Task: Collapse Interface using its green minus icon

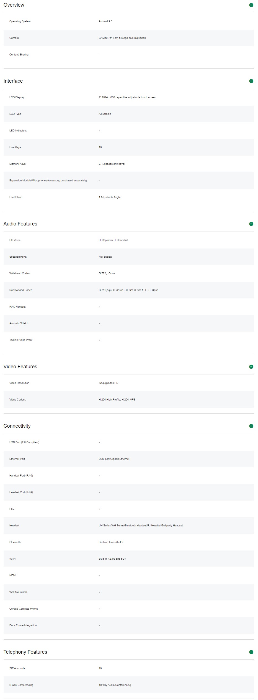Action: (x=251, y=81)
